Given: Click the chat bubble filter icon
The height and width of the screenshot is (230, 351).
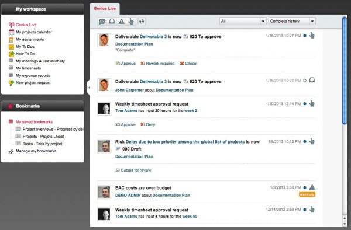Looking at the screenshot, I should pyautogui.click(x=102, y=22).
